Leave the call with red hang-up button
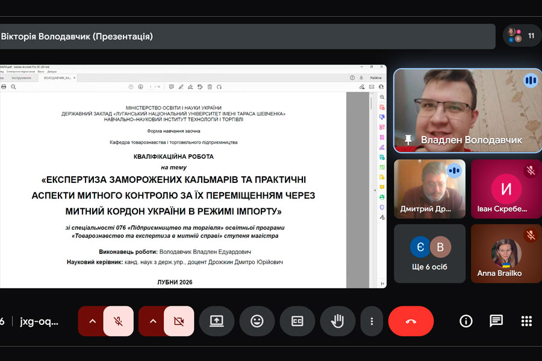542x361 pixels. (x=411, y=321)
